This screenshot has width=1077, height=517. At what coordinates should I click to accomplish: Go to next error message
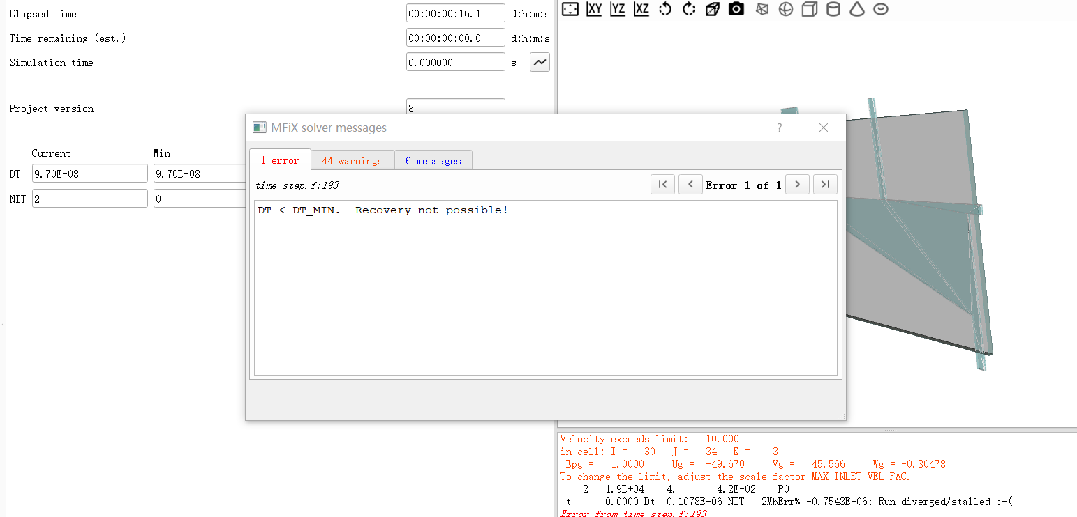(x=797, y=185)
